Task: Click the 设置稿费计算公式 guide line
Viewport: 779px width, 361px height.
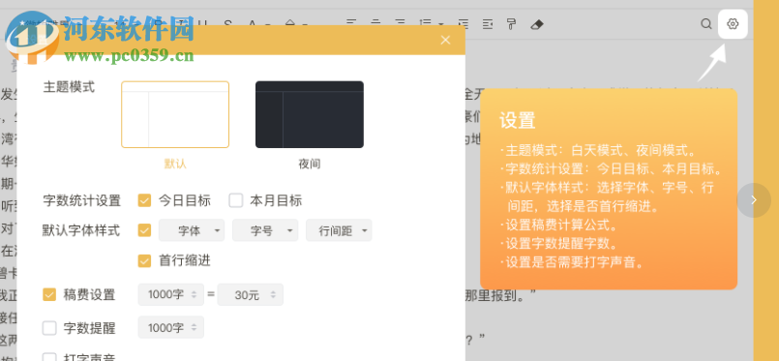Action: [x=559, y=225]
